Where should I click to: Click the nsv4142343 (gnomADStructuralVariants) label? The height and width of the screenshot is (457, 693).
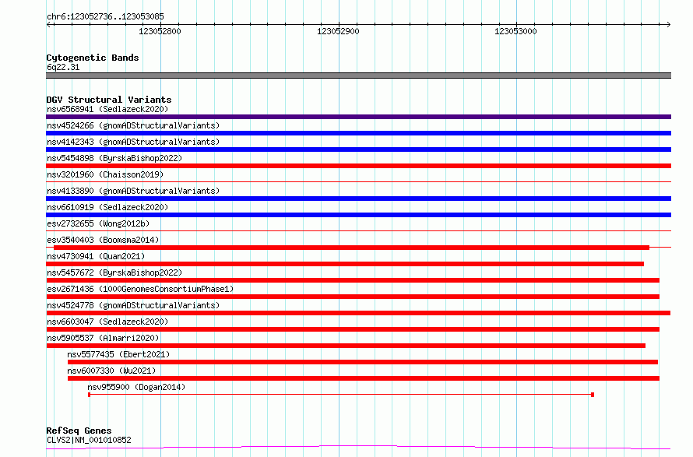tap(133, 142)
